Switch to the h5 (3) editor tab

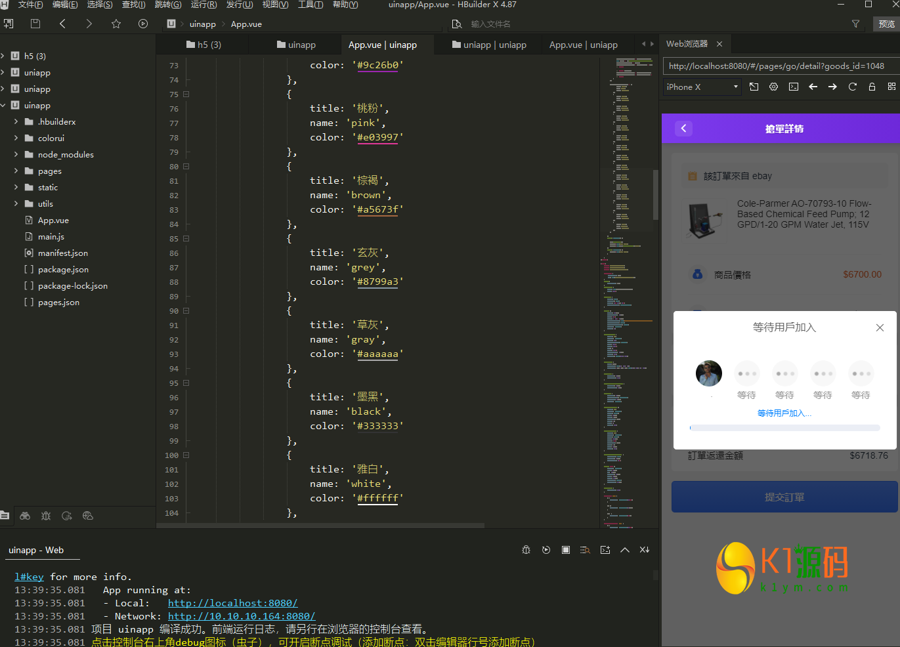click(x=204, y=45)
